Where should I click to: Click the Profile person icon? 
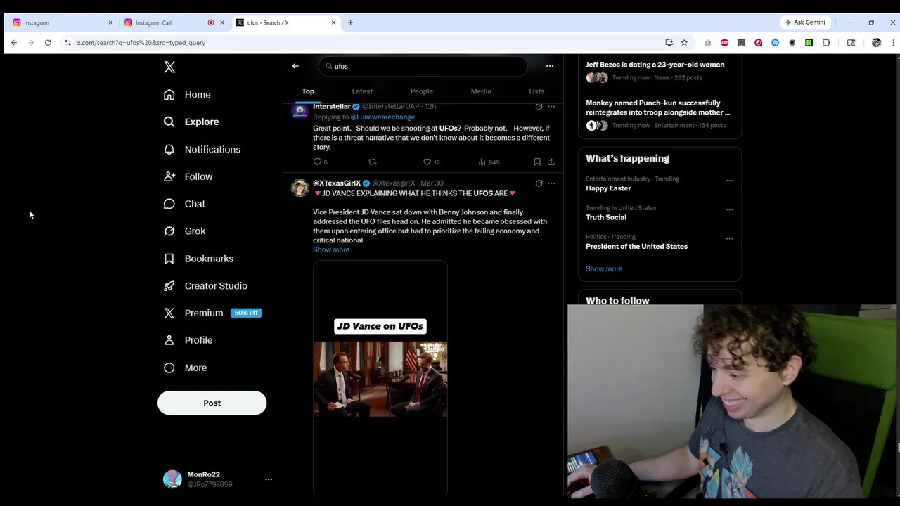coord(169,340)
